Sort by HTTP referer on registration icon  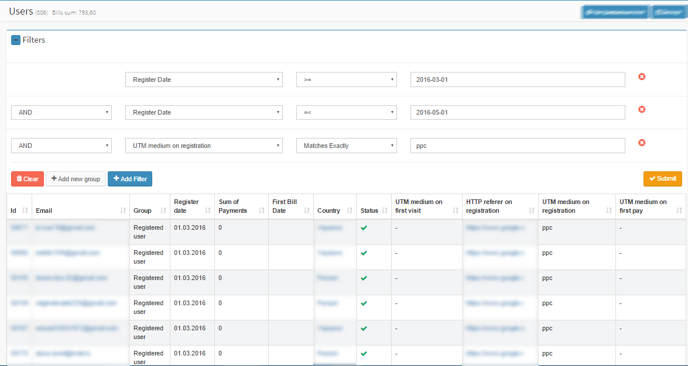point(532,211)
